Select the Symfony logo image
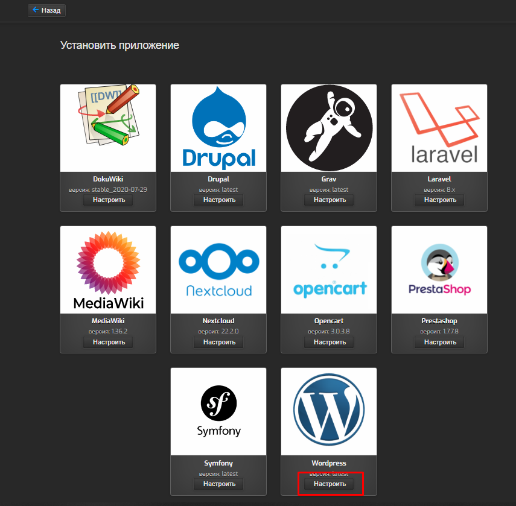The image size is (516, 506). [218, 412]
